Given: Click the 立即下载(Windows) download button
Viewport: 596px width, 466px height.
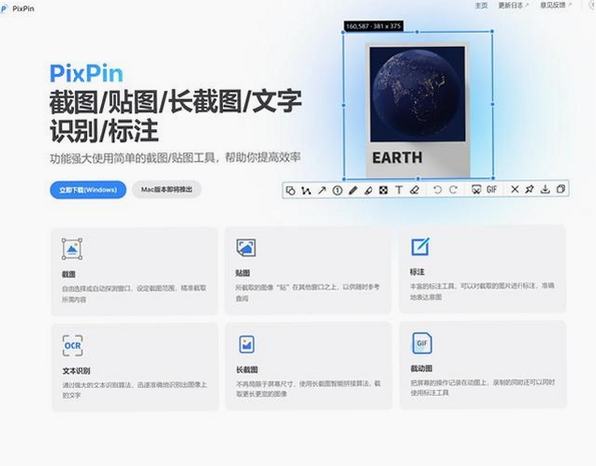Looking at the screenshot, I should (87, 190).
